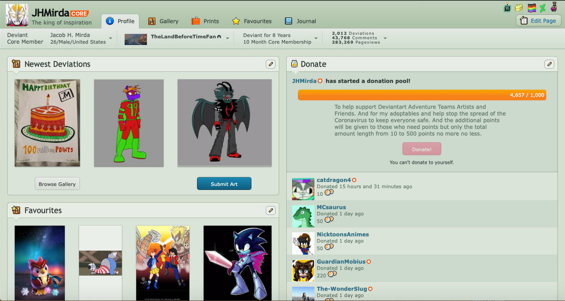Click the '43,768 Comments' statistic

355,38
